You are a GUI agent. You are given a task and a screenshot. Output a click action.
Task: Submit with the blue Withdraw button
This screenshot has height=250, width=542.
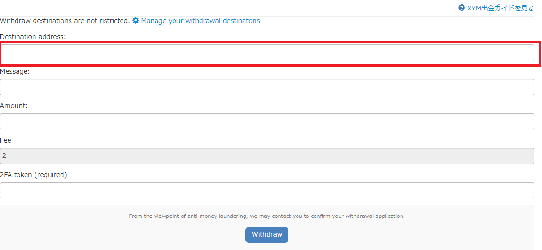click(x=267, y=235)
